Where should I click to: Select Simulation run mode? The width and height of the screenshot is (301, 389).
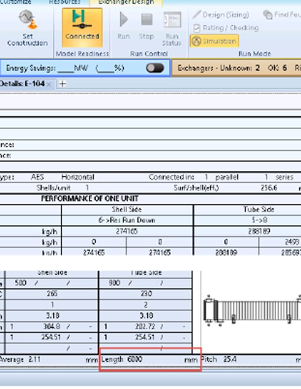[x=214, y=41]
